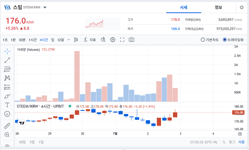Select the 기본차트 radio option
Screen dimensions: 249x150
(210, 40)
